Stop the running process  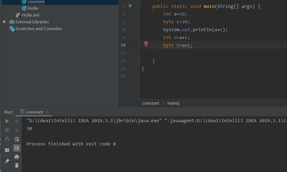(7, 130)
